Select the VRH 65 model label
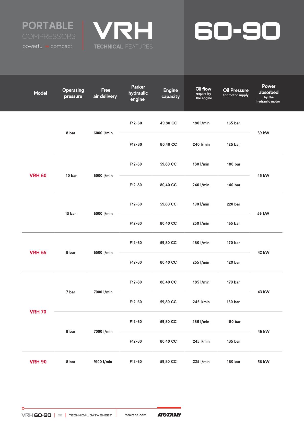Image resolution: width=304 pixels, height=430 pixels. click(38, 252)
